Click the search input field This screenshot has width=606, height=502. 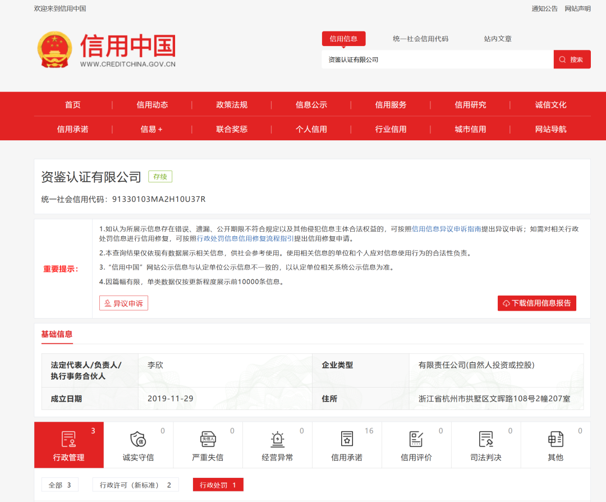pos(438,59)
